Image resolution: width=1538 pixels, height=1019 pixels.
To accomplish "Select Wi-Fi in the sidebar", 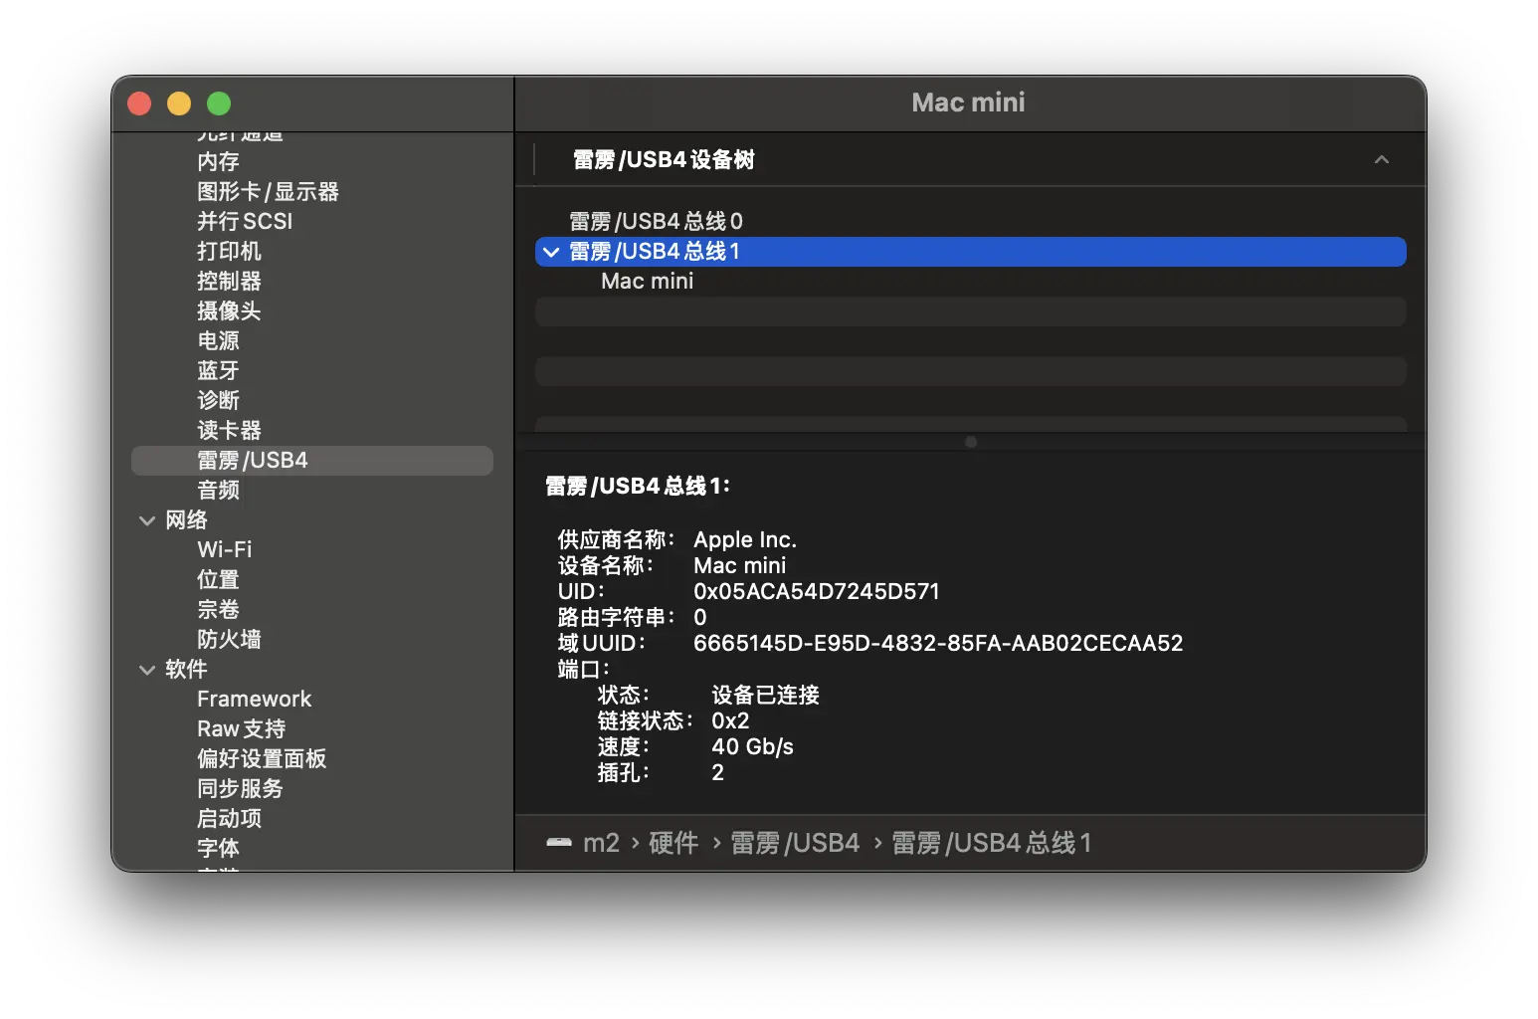I will [223, 549].
